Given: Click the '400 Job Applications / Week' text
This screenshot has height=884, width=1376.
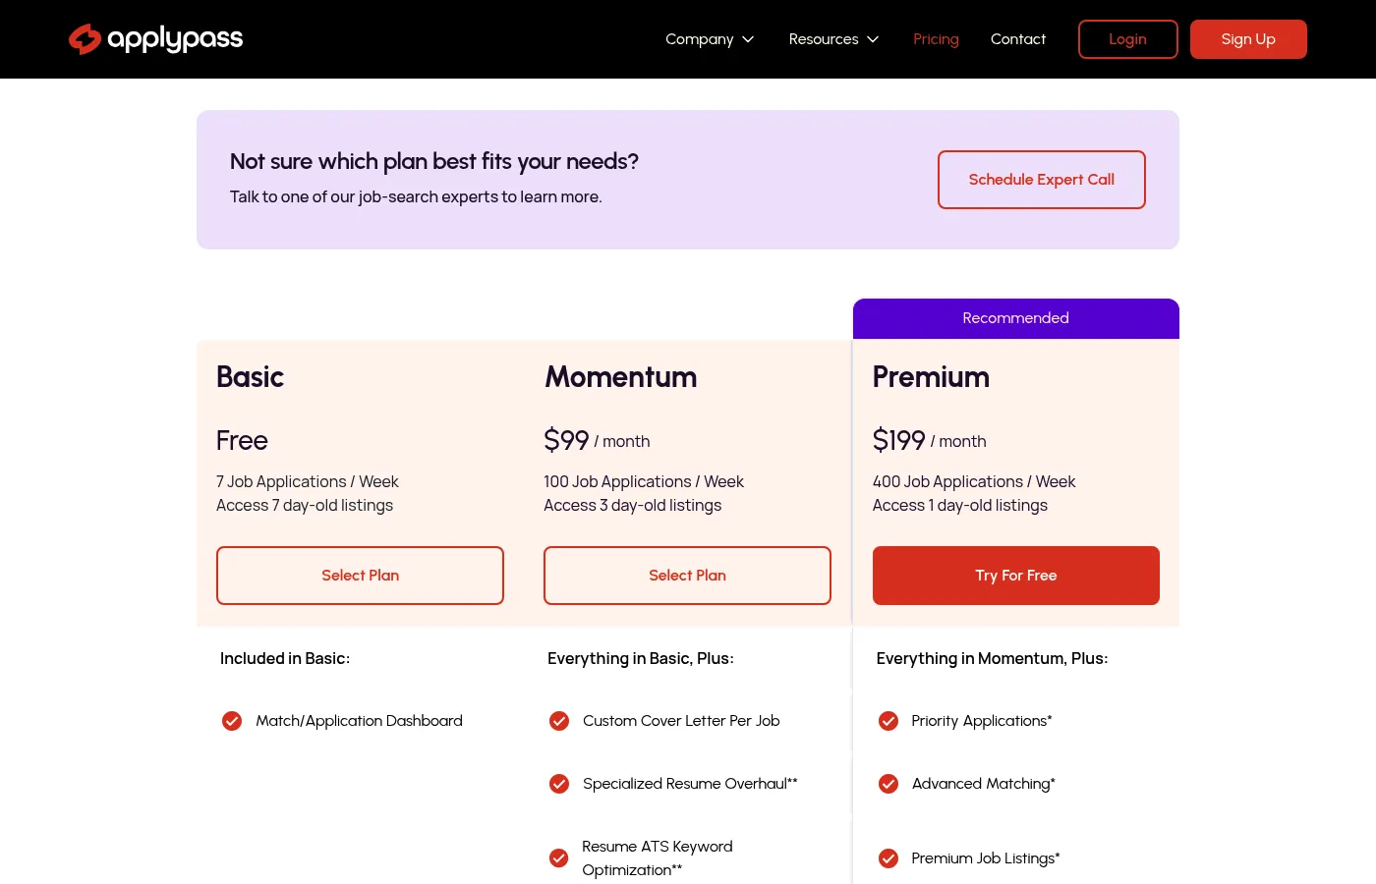Looking at the screenshot, I should [x=974, y=482].
